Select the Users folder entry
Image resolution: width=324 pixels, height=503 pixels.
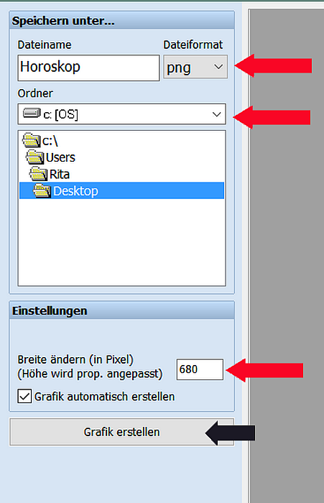click(x=50, y=157)
